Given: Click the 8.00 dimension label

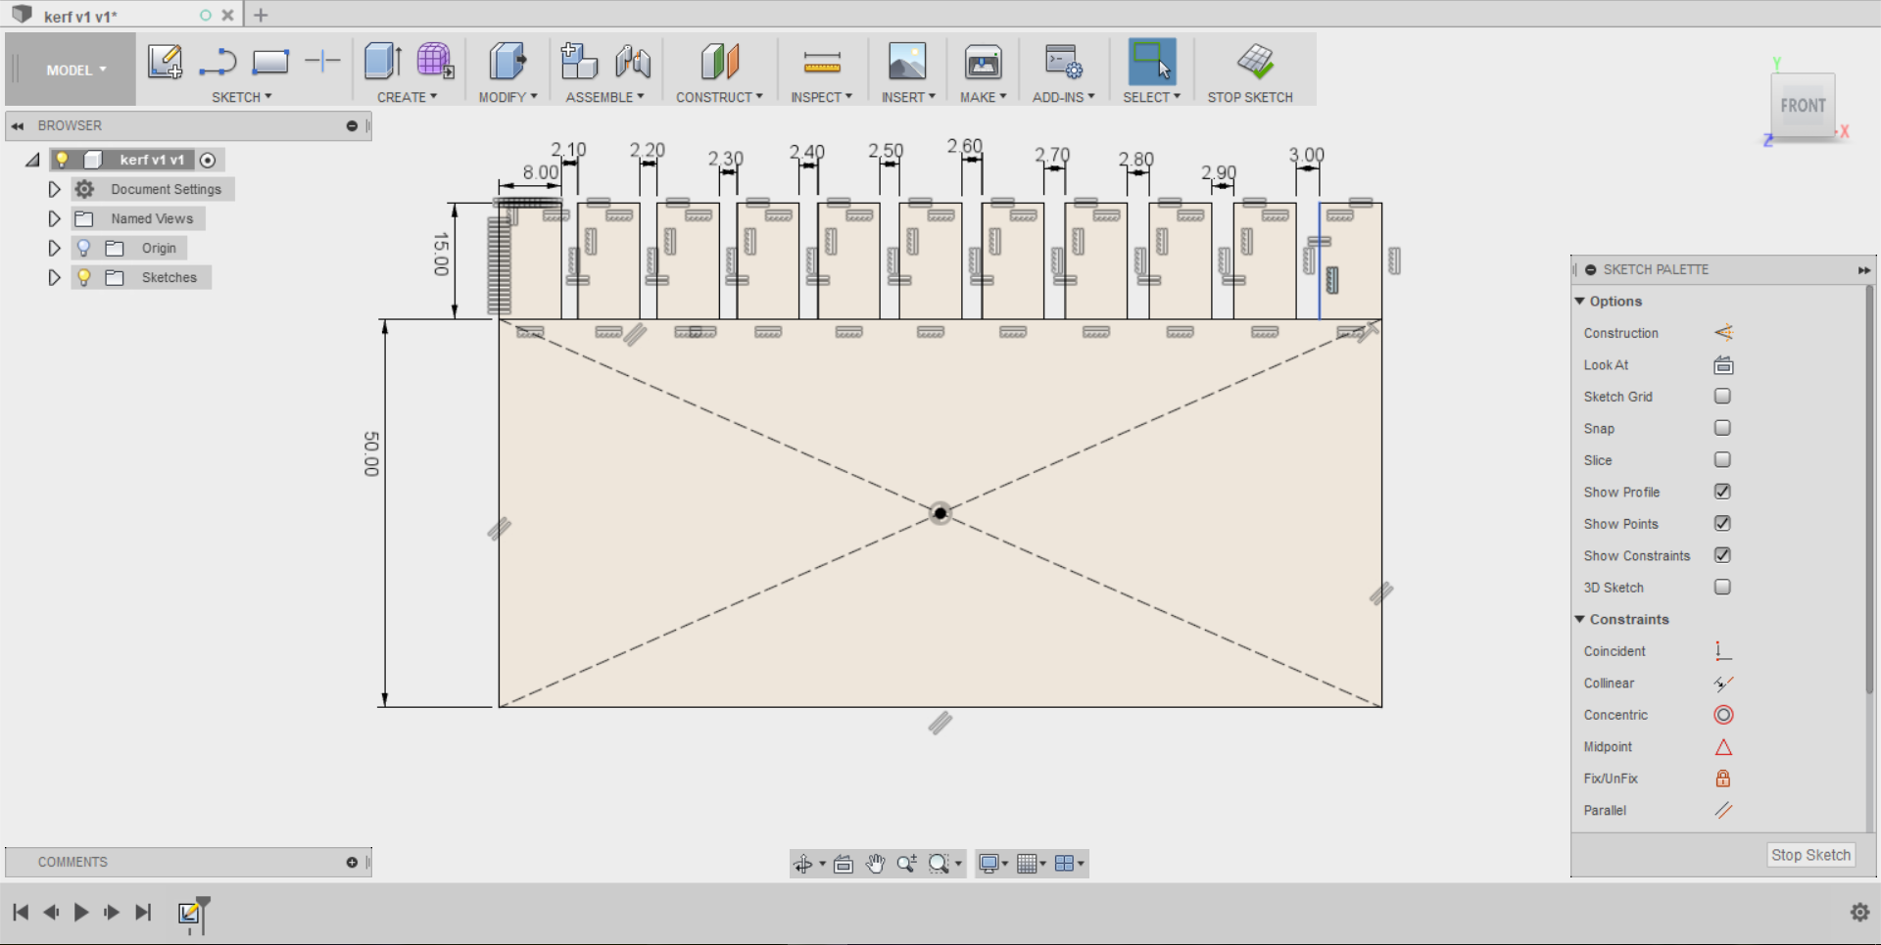Looking at the screenshot, I should coord(540,172).
